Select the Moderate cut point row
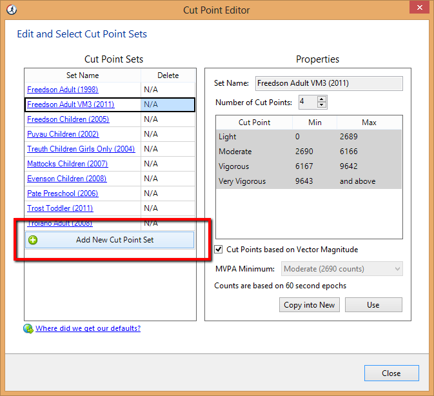Screen dimensions: 434x396 tap(309, 152)
